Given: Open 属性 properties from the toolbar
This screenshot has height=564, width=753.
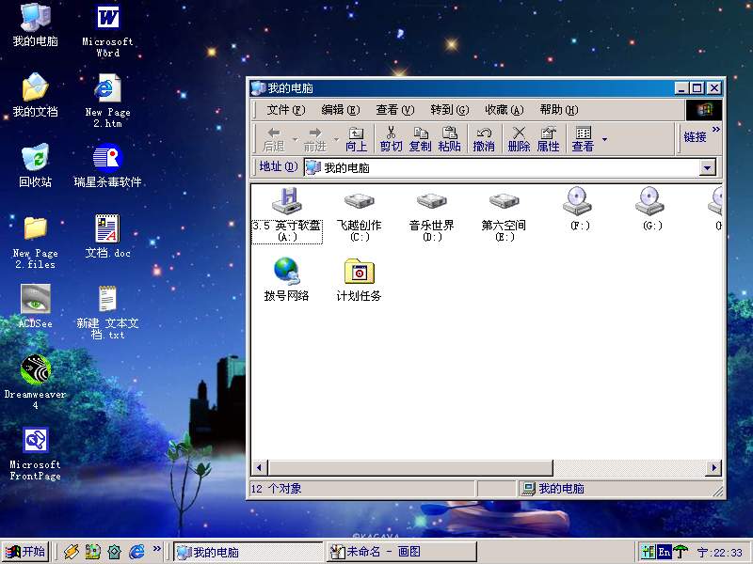Looking at the screenshot, I should click(549, 139).
